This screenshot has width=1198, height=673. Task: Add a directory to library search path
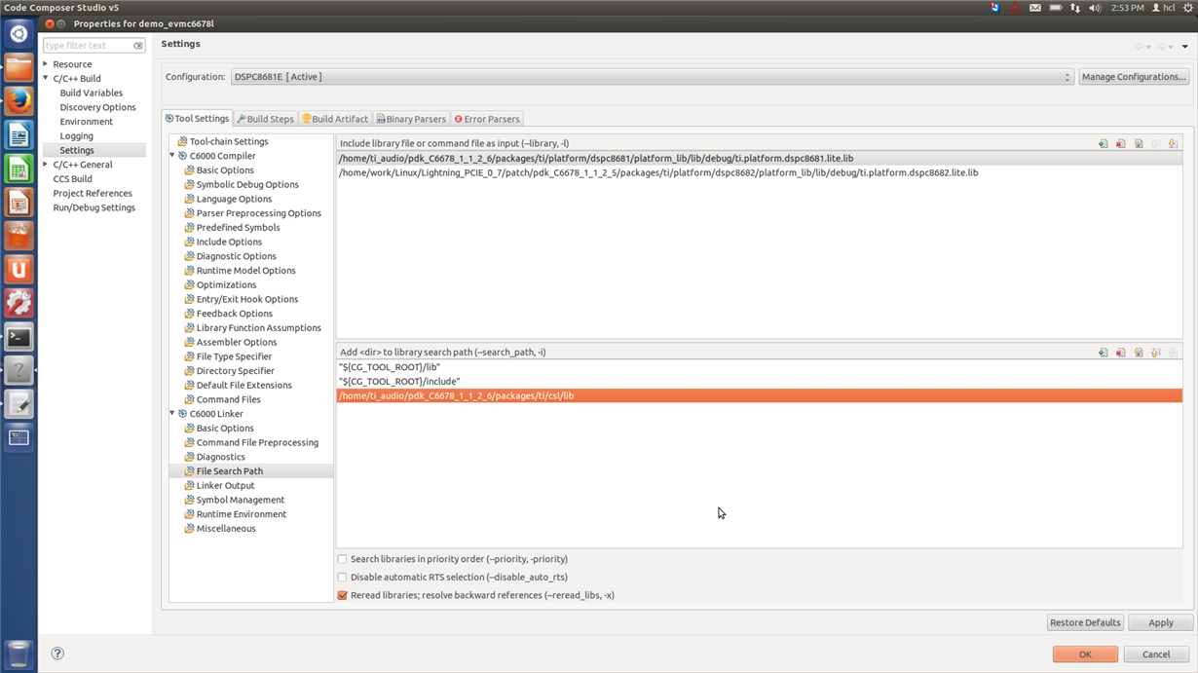[x=1103, y=353]
